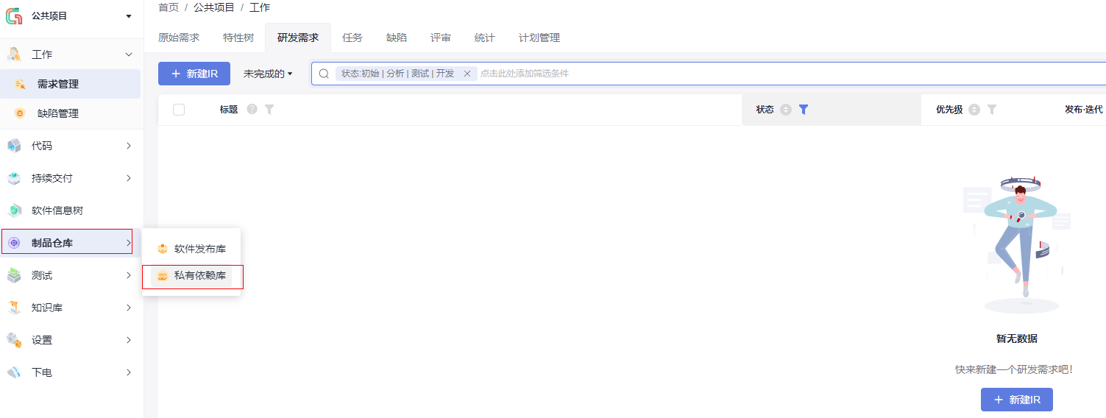Click the filter input to add conditions
The height and width of the screenshot is (418, 1106).
click(525, 74)
